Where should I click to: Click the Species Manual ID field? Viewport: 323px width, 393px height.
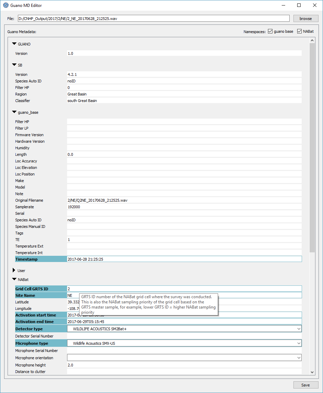coord(184,226)
